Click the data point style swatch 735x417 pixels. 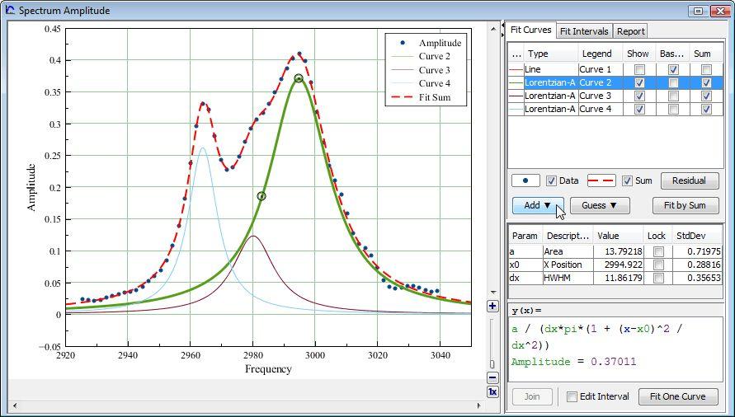pyautogui.click(x=525, y=180)
